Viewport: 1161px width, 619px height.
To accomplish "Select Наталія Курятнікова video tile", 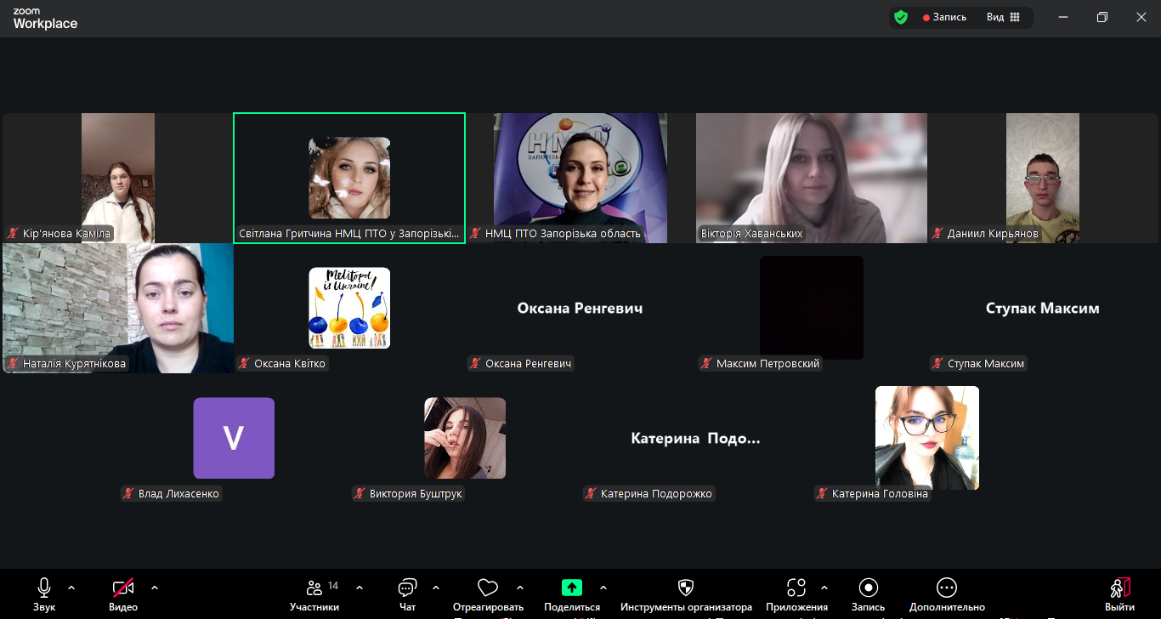I will pyautogui.click(x=118, y=308).
